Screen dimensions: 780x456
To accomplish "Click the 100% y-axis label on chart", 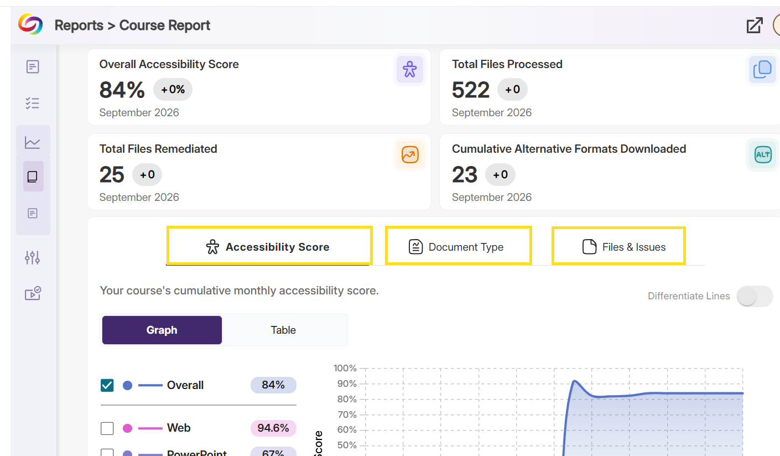I will click(x=345, y=369).
